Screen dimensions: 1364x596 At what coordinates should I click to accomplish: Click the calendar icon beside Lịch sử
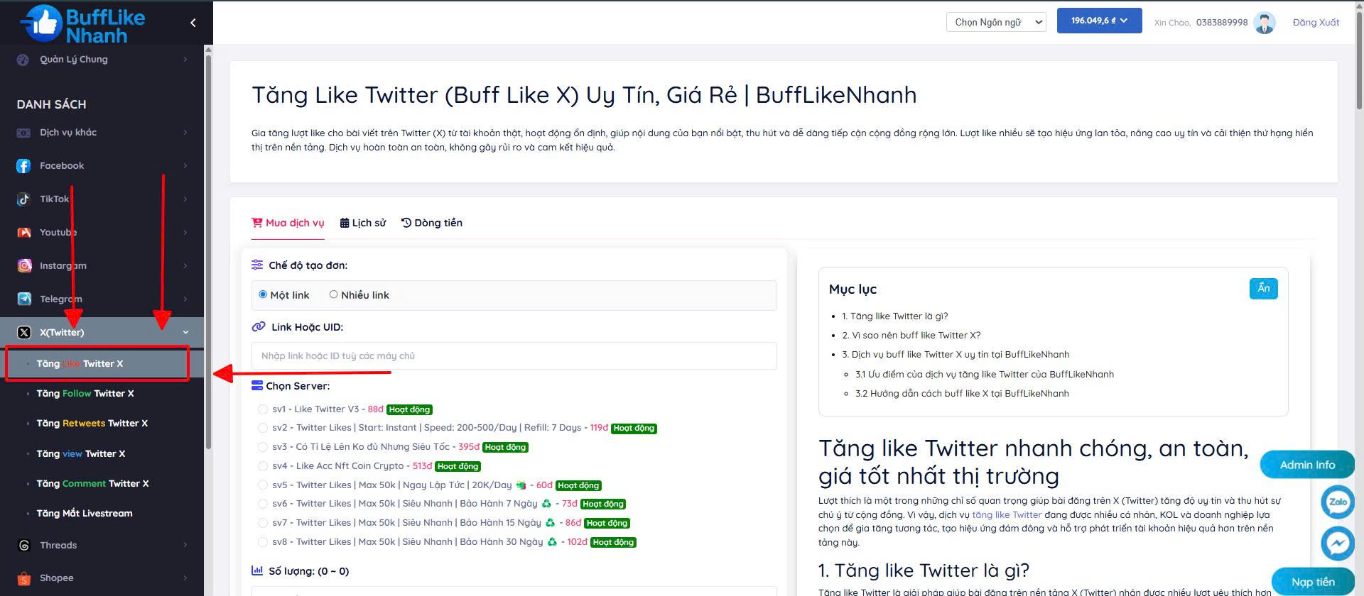[345, 223]
